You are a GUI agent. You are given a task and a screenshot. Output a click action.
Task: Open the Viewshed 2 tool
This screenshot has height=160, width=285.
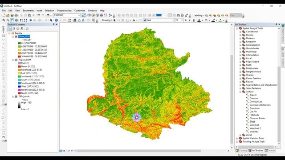pyautogui.click(x=255, y=128)
